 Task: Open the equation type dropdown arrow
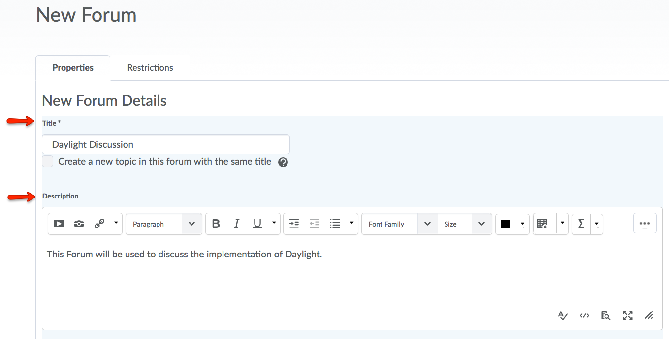pyautogui.click(x=597, y=224)
